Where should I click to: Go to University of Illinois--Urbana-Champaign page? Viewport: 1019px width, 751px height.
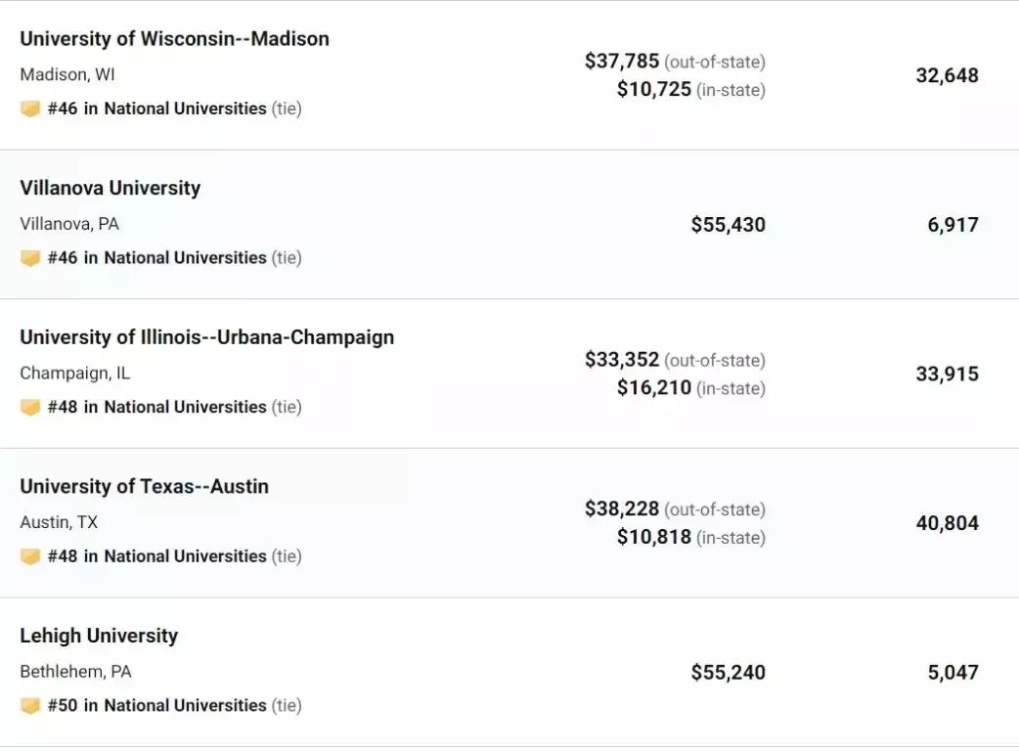coord(206,337)
